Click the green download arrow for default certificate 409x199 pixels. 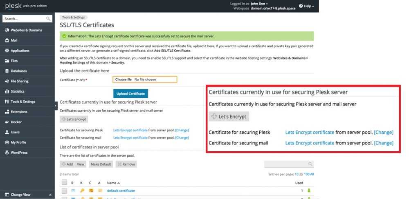click(x=309, y=191)
